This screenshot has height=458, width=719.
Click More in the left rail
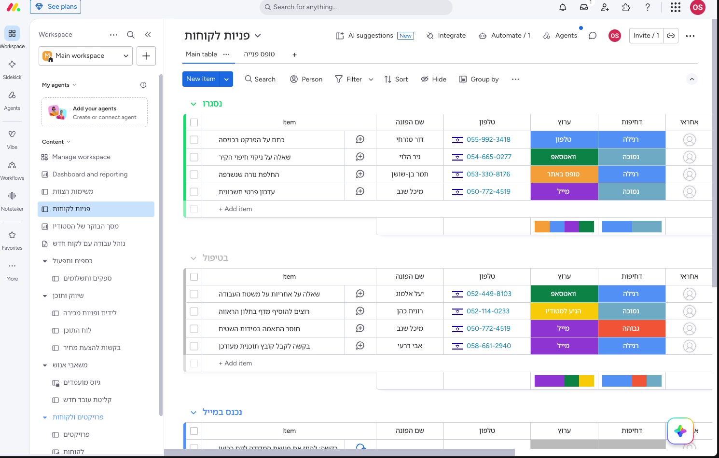pos(12,271)
